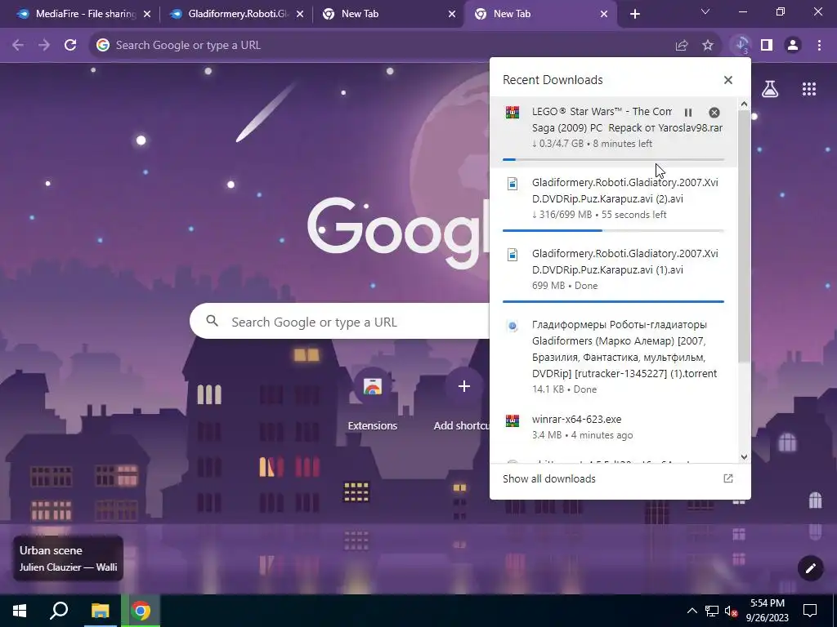Cancel the LEGO Star Wars download

point(714,113)
